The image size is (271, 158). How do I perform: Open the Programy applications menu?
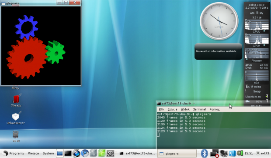coord(14,153)
